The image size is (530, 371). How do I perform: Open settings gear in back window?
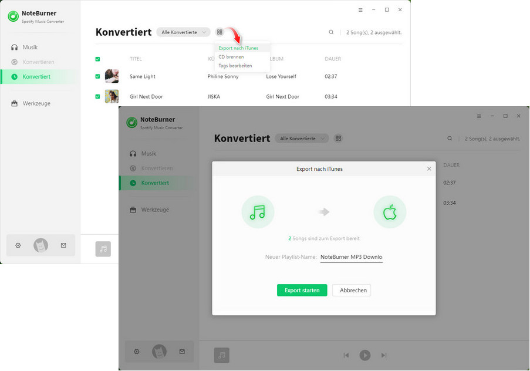pyautogui.click(x=18, y=245)
